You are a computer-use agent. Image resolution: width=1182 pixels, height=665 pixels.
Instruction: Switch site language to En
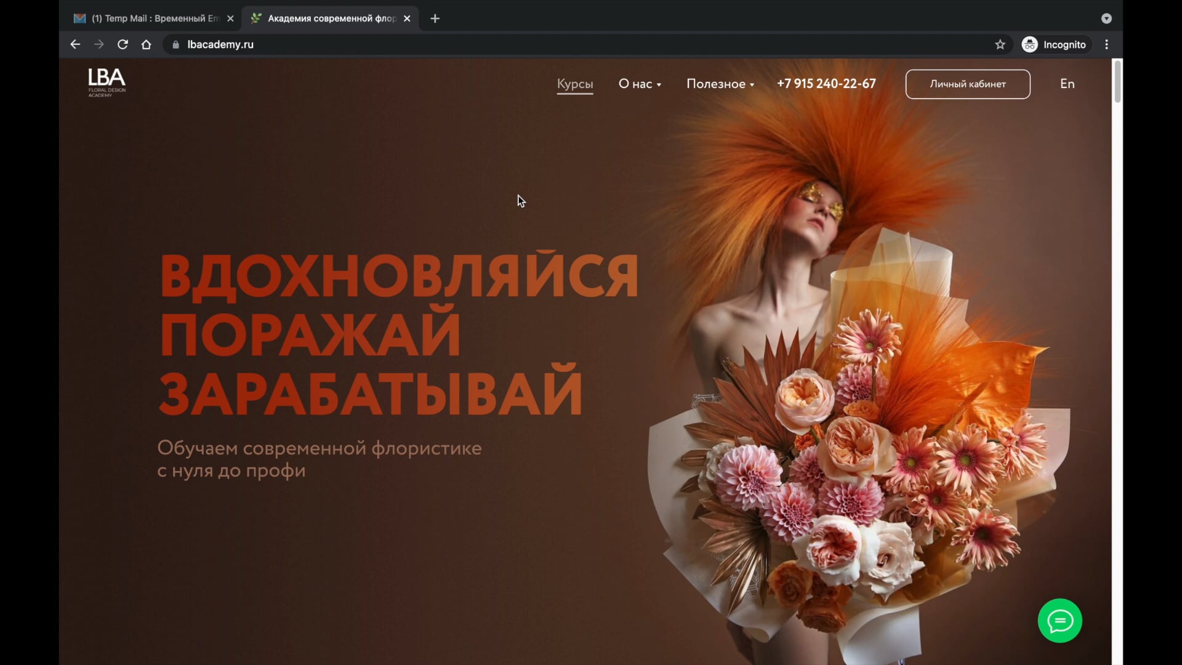click(1067, 84)
